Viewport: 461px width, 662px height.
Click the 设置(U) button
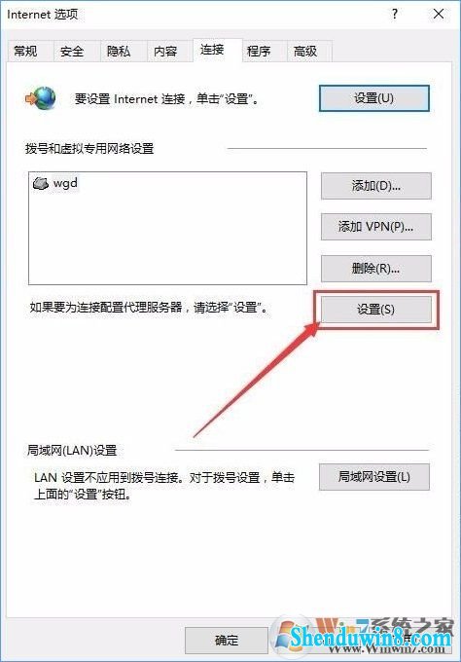coord(374,98)
